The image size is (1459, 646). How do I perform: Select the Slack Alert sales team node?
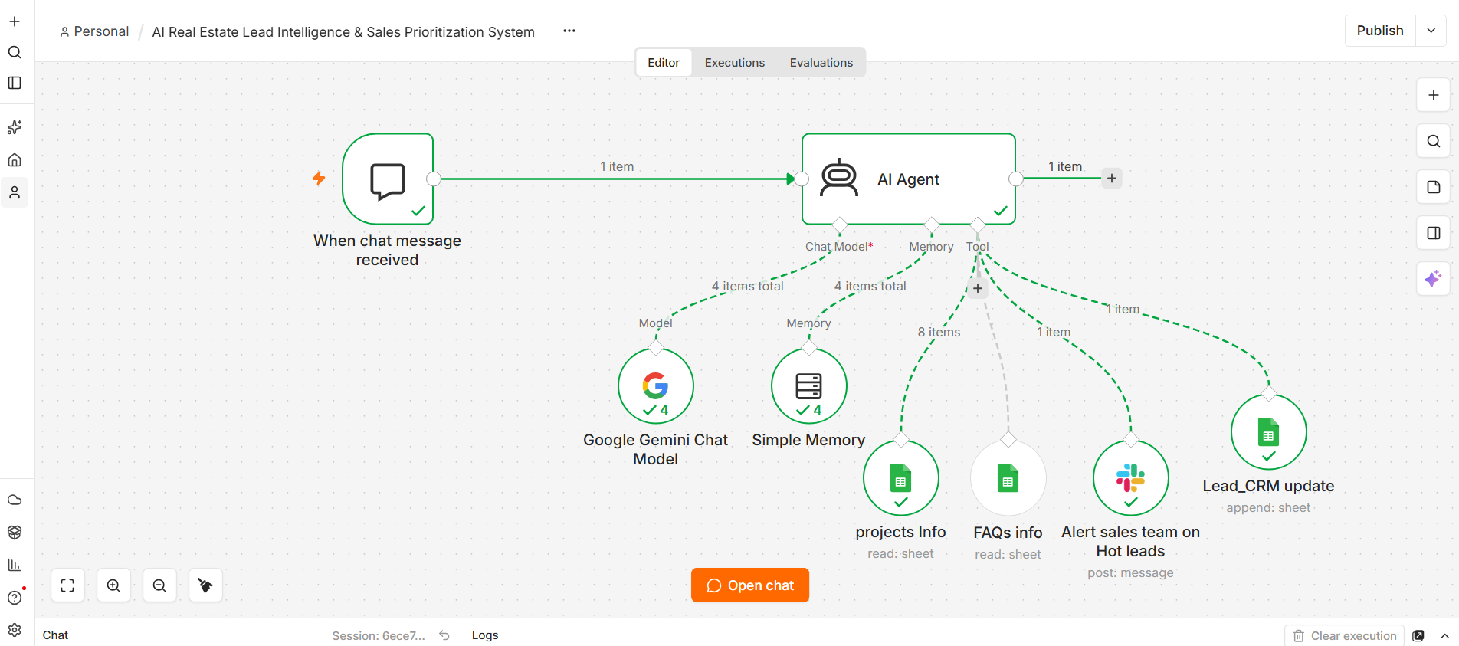point(1131,478)
